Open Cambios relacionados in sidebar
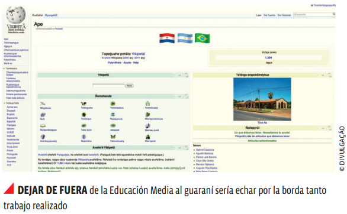The width and height of the screenshot is (347, 214). [x=13, y=80]
